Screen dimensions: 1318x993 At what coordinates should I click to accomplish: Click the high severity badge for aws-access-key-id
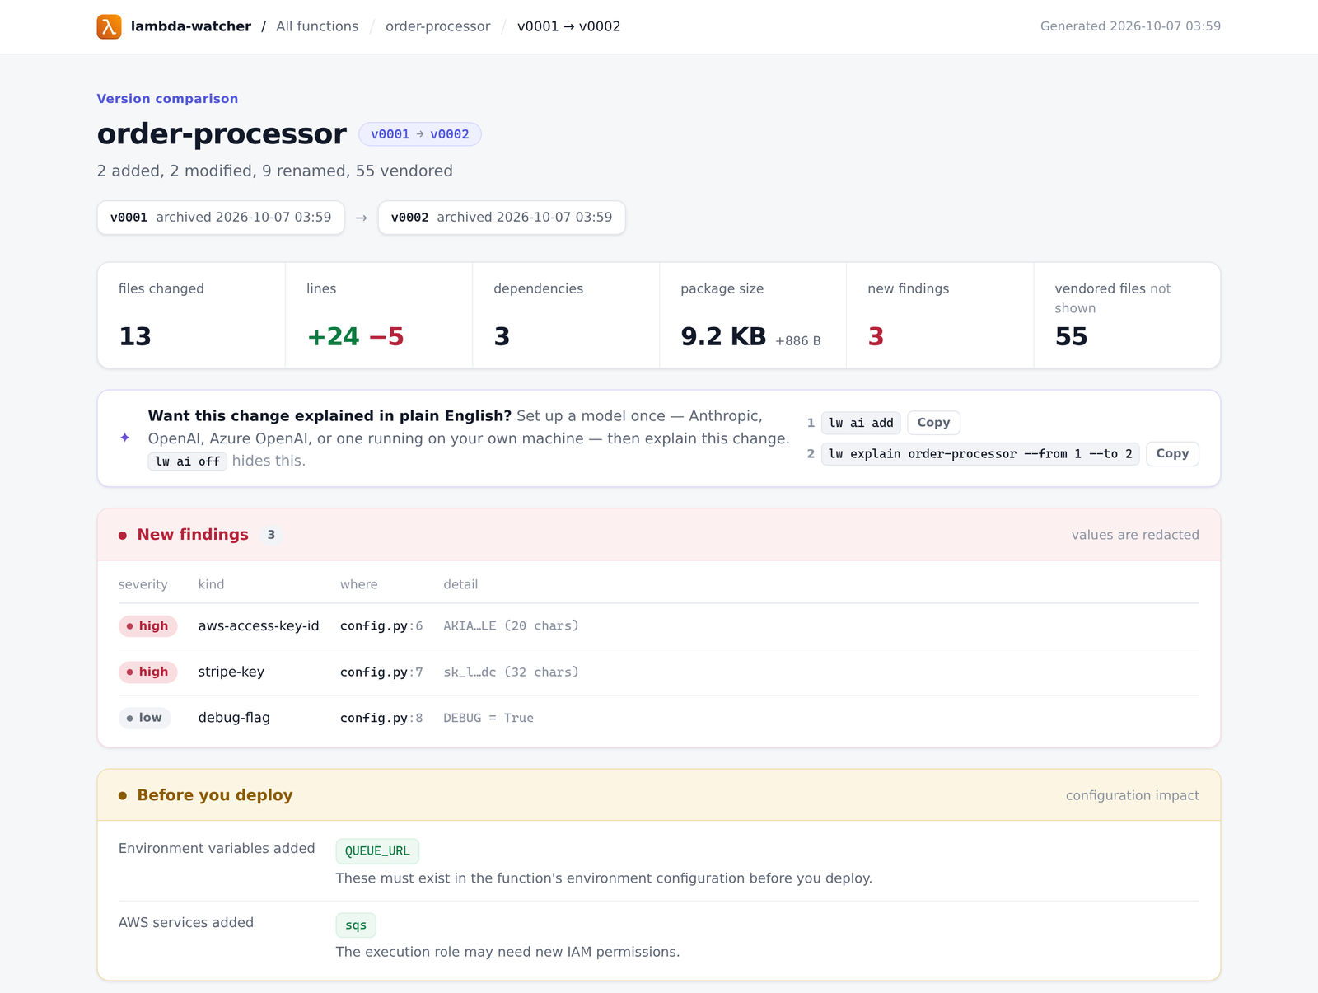click(x=147, y=626)
